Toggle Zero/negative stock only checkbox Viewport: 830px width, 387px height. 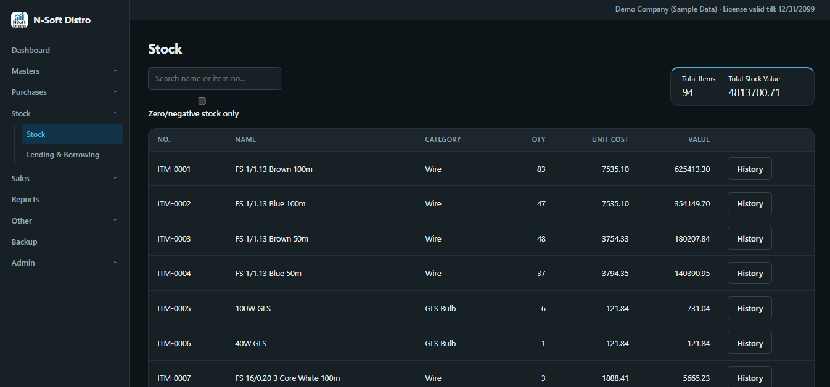click(x=202, y=100)
